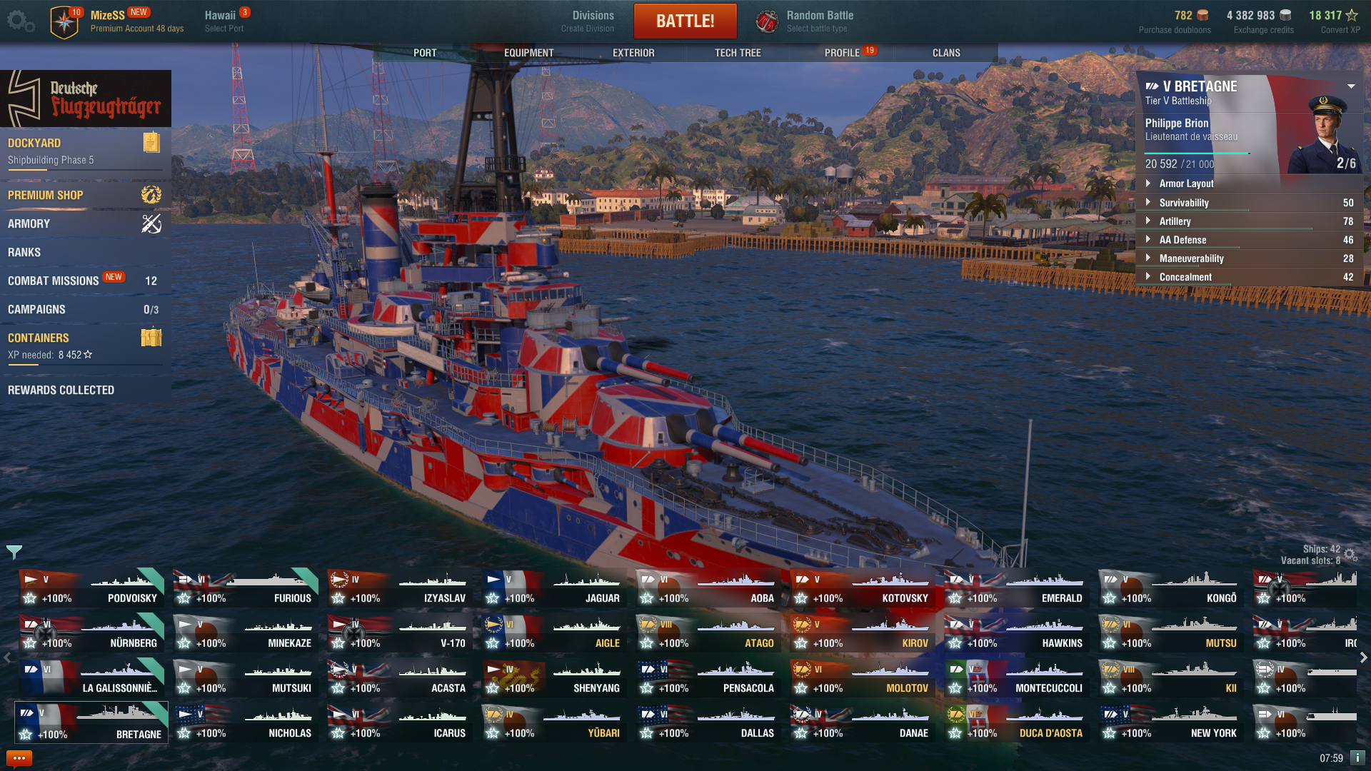Click the Premium Shop emblem icon
The width and height of the screenshot is (1371, 771).
(151, 194)
